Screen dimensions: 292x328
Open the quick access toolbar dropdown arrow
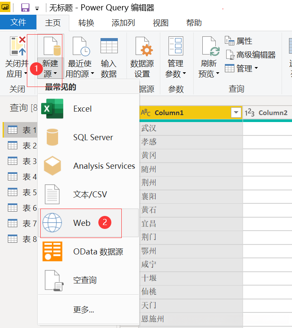pos(37,9)
